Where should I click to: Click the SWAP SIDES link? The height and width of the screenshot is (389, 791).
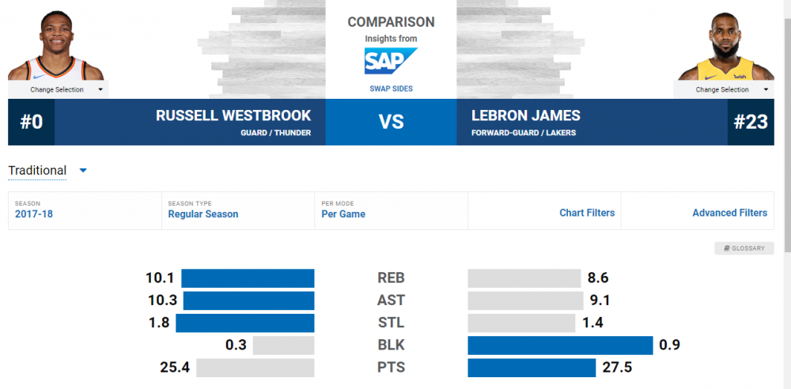click(391, 89)
